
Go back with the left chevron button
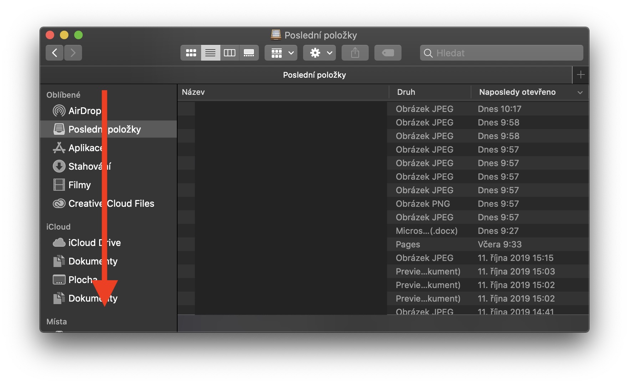pos(55,53)
